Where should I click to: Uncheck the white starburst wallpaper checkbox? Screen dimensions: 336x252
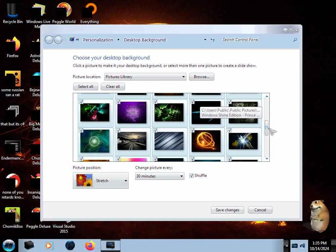pos(229,130)
